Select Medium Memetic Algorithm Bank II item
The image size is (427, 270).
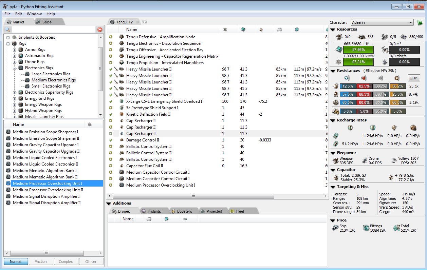tap(45, 177)
